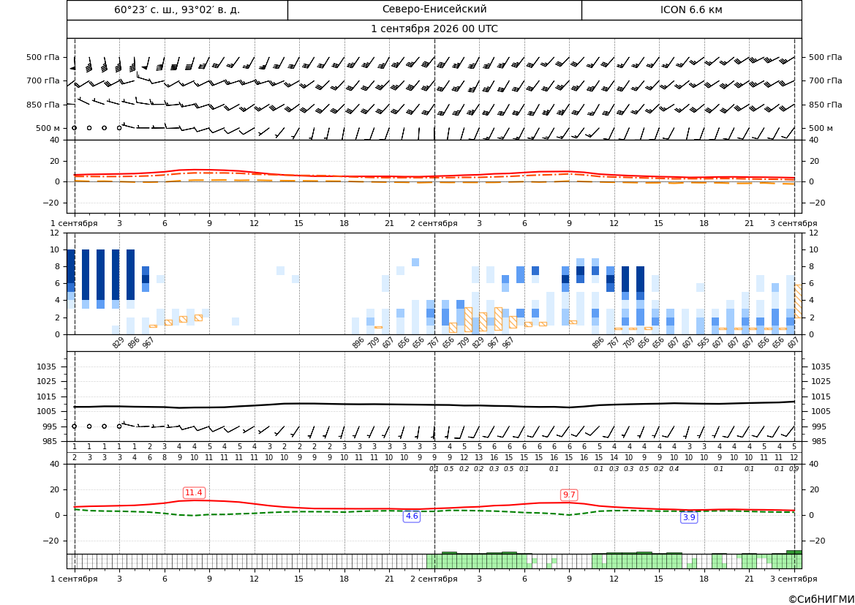
Task: Click the tall orange hatched bar at far right
Action: [x=798, y=301]
